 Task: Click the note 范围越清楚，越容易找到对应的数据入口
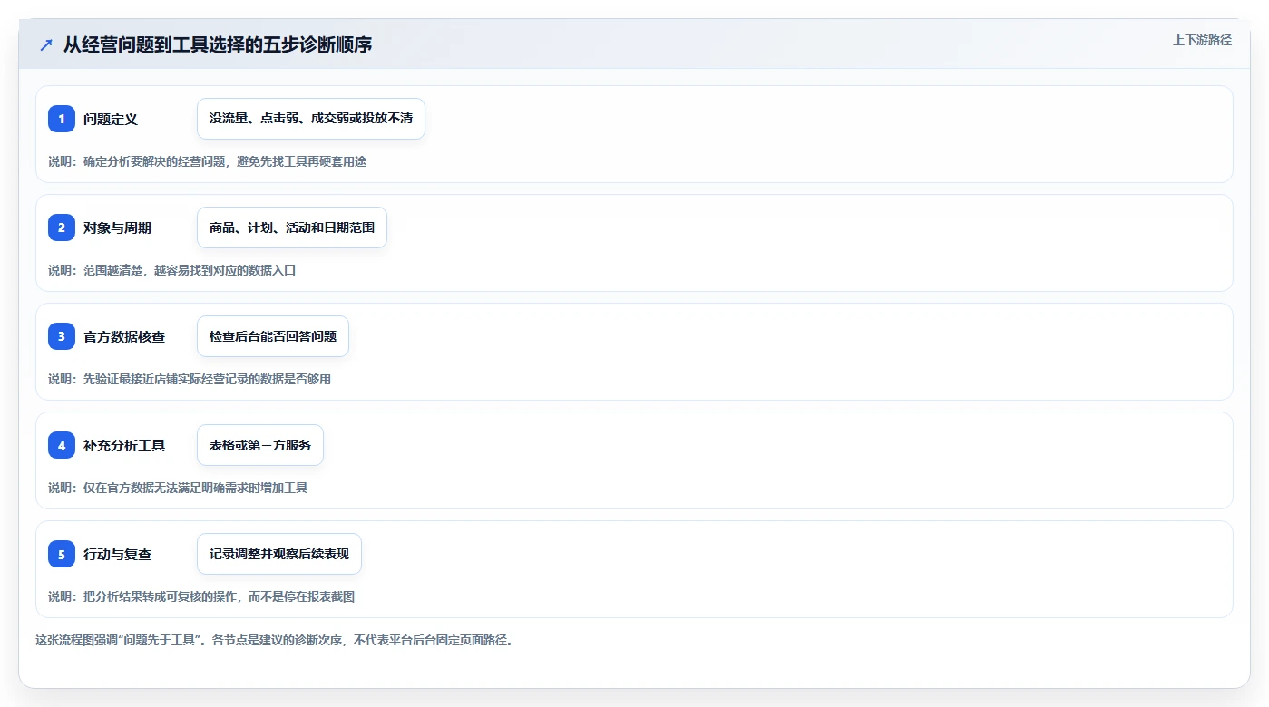click(190, 270)
